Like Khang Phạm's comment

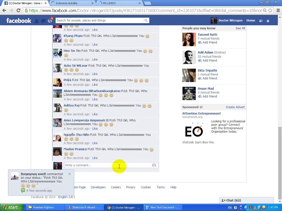click(x=95, y=45)
